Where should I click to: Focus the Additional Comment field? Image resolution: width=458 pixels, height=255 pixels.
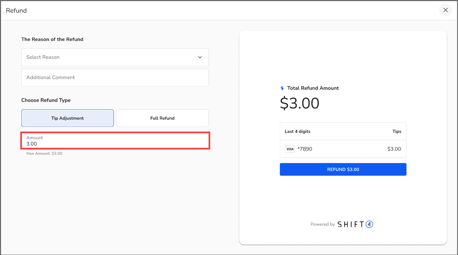[x=115, y=77]
